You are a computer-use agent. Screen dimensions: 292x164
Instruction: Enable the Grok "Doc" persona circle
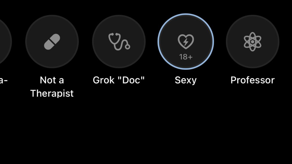point(119,42)
